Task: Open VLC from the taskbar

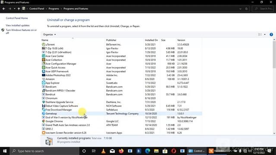Action: tap(103, 151)
